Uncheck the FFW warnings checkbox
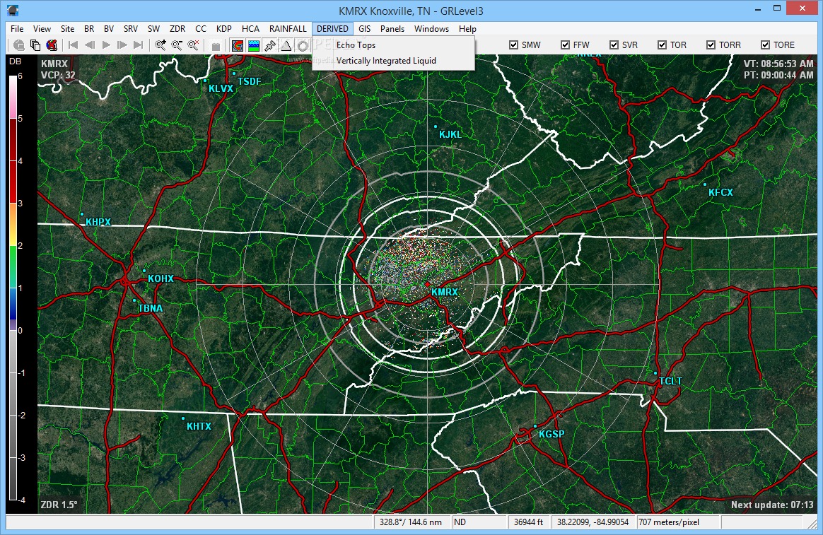This screenshot has height=535, width=823. (x=565, y=45)
